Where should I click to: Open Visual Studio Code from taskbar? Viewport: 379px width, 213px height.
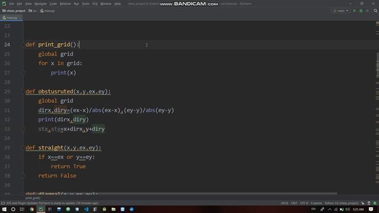point(86,209)
